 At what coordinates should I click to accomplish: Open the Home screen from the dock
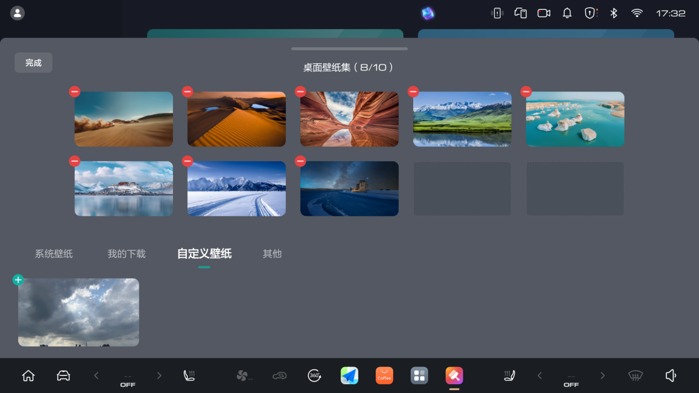click(x=28, y=375)
